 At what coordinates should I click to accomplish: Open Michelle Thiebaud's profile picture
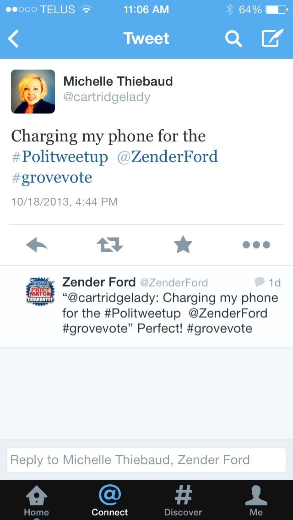33,92
